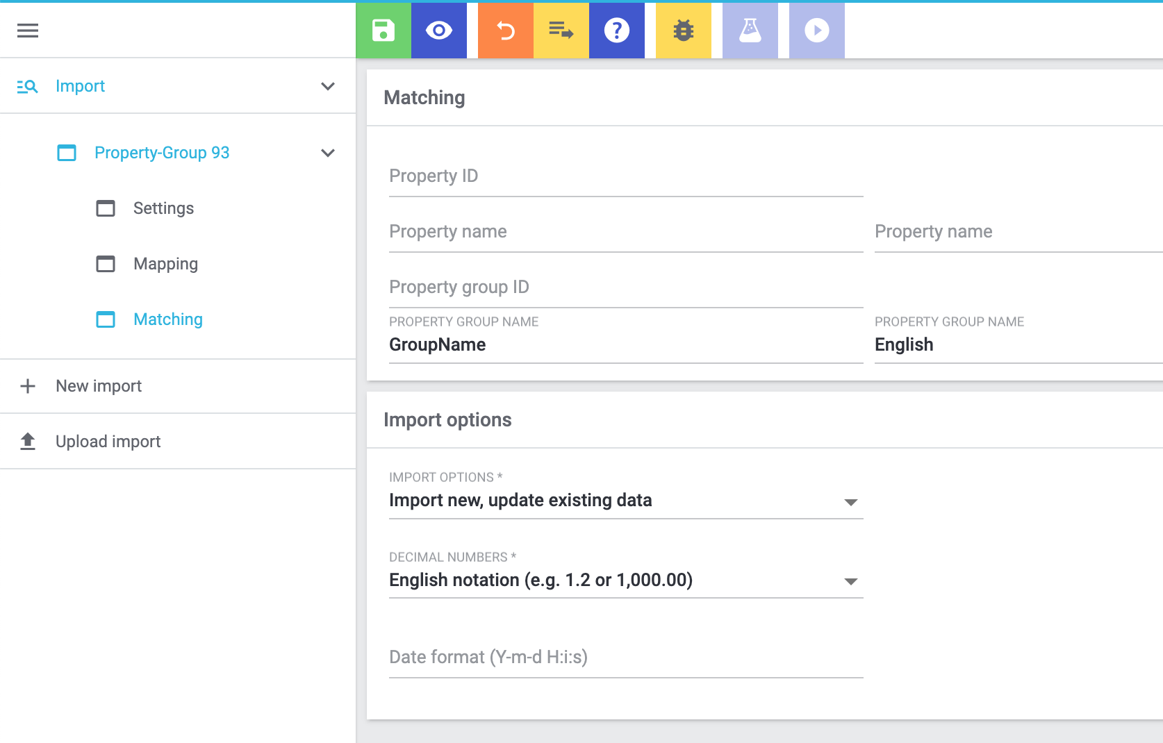1163x743 pixels.
Task: Click Upload import
Action: tap(108, 442)
